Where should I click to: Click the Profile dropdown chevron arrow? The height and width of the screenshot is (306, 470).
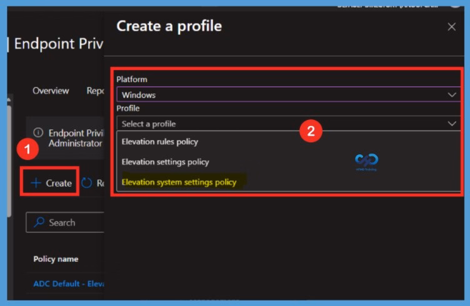coord(452,124)
